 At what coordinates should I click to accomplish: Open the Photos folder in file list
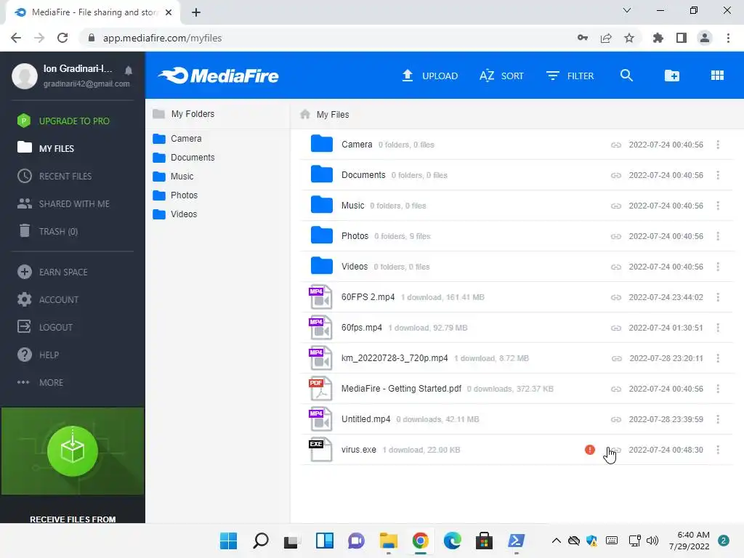pyautogui.click(x=517, y=236)
